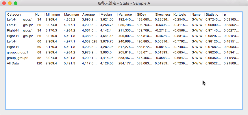Click Skewness value 0.28536…

pos(163,19)
